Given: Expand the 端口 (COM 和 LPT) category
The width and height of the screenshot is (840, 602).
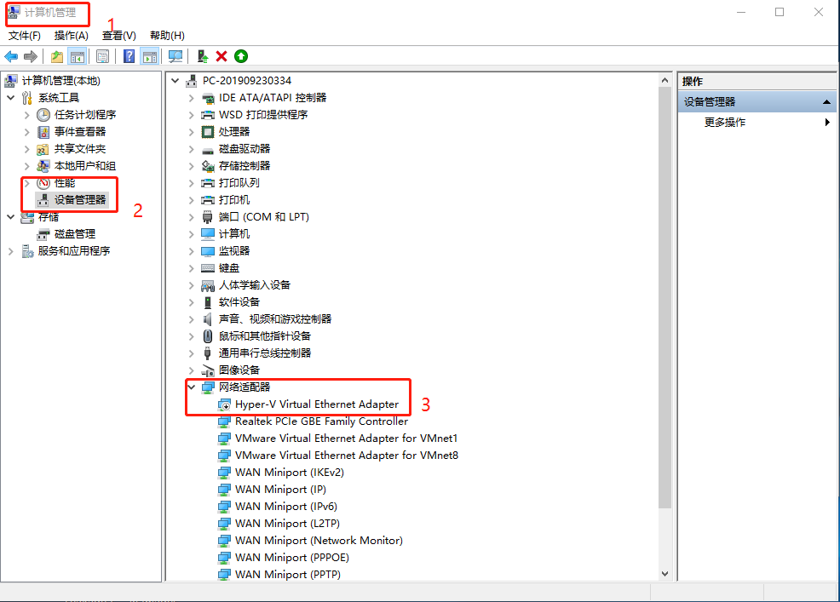Looking at the screenshot, I should (x=191, y=217).
